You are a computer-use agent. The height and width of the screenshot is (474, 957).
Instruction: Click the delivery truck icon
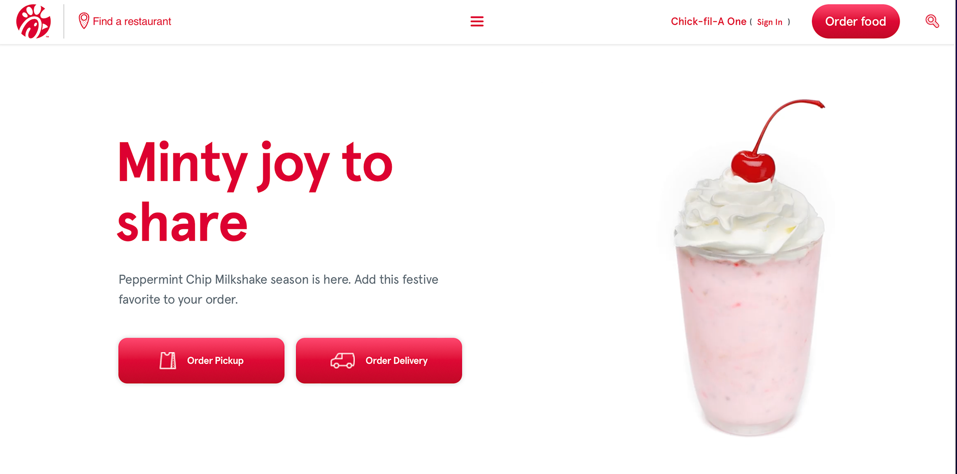[x=342, y=360]
